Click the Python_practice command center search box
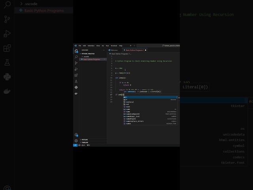The height and width of the screenshot is (190, 253). coord(159,46)
